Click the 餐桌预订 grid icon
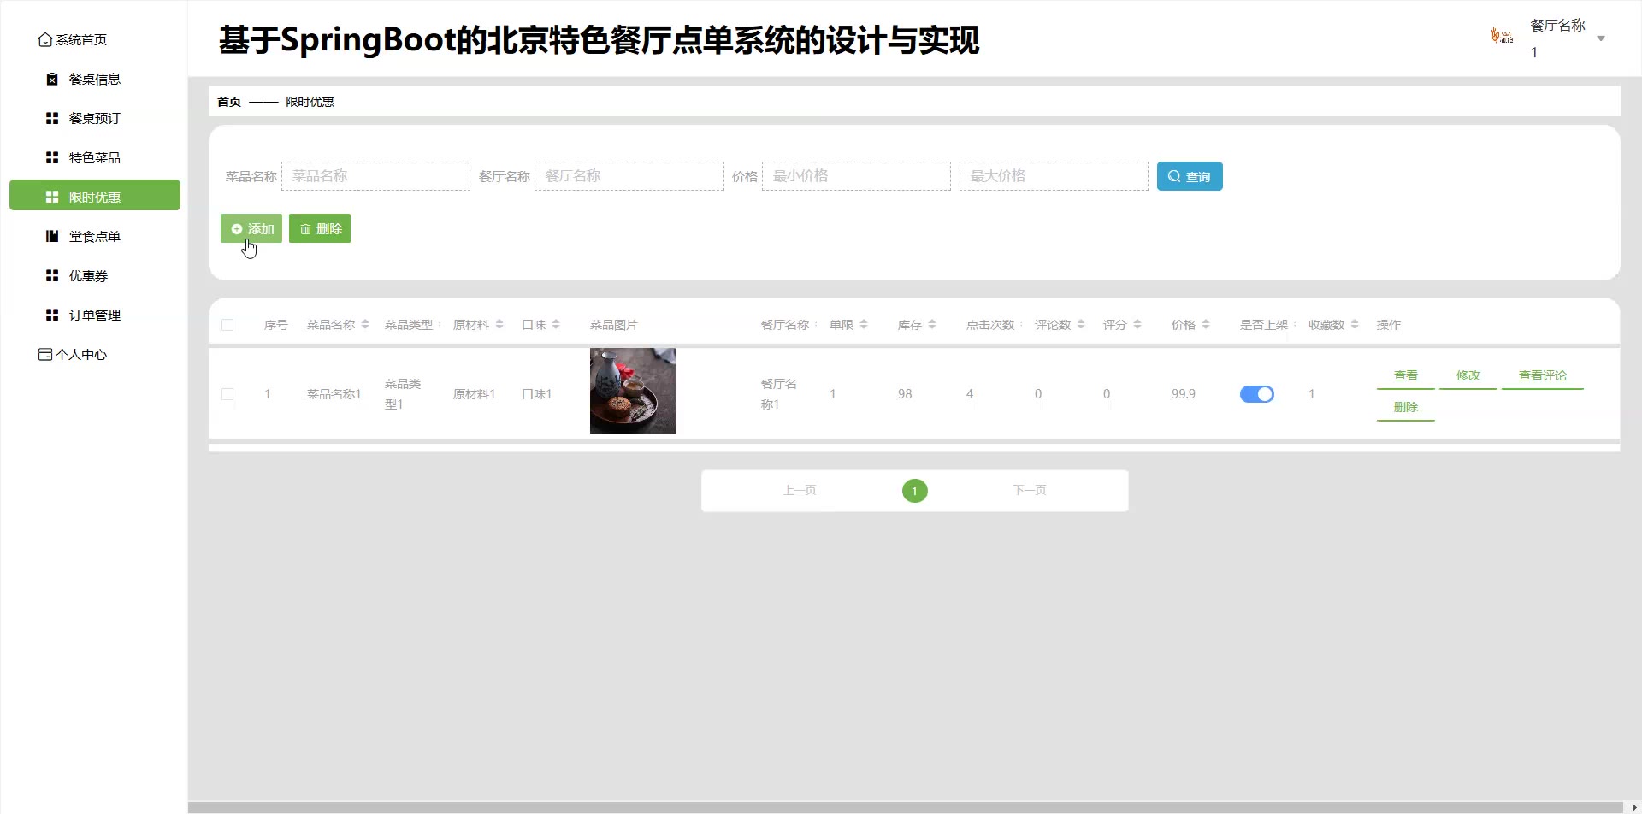This screenshot has height=814, width=1642. coord(52,119)
